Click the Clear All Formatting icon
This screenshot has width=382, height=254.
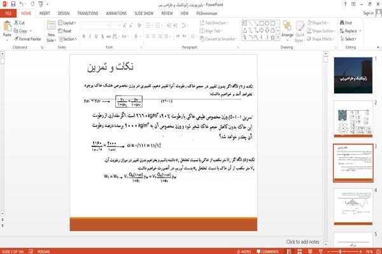click(139, 25)
